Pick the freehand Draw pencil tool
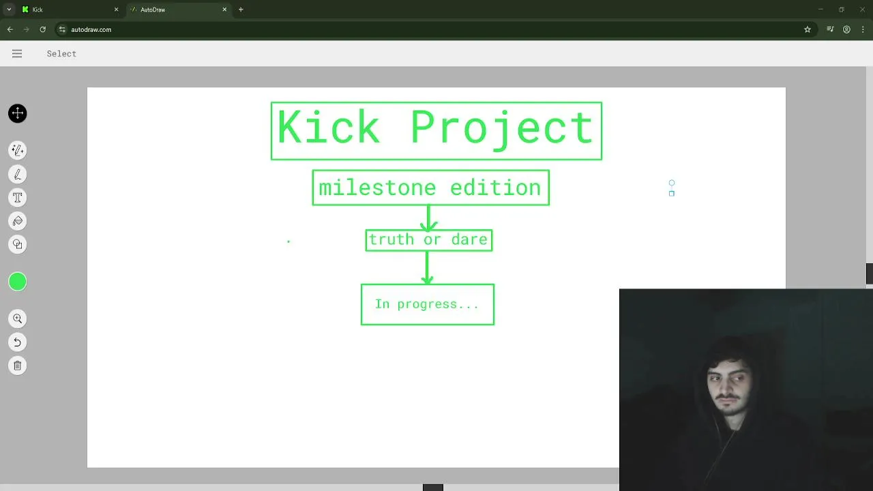The image size is (873, 491). coord(18,175)
